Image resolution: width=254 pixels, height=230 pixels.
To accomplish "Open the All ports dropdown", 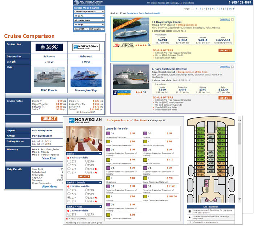I will pyautogui.click(x=89, y=16).
